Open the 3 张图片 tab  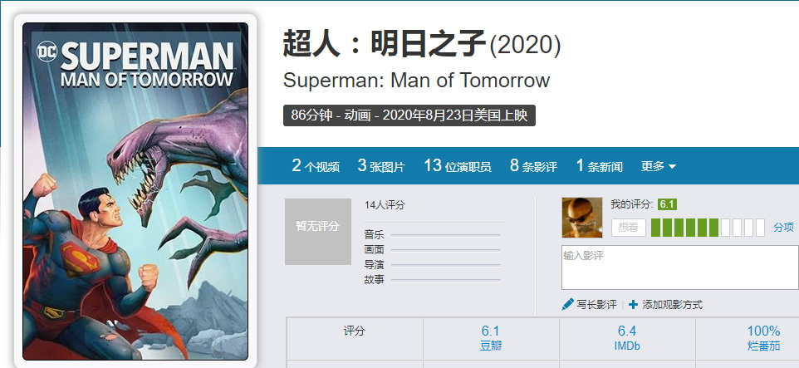click(381, 165)
